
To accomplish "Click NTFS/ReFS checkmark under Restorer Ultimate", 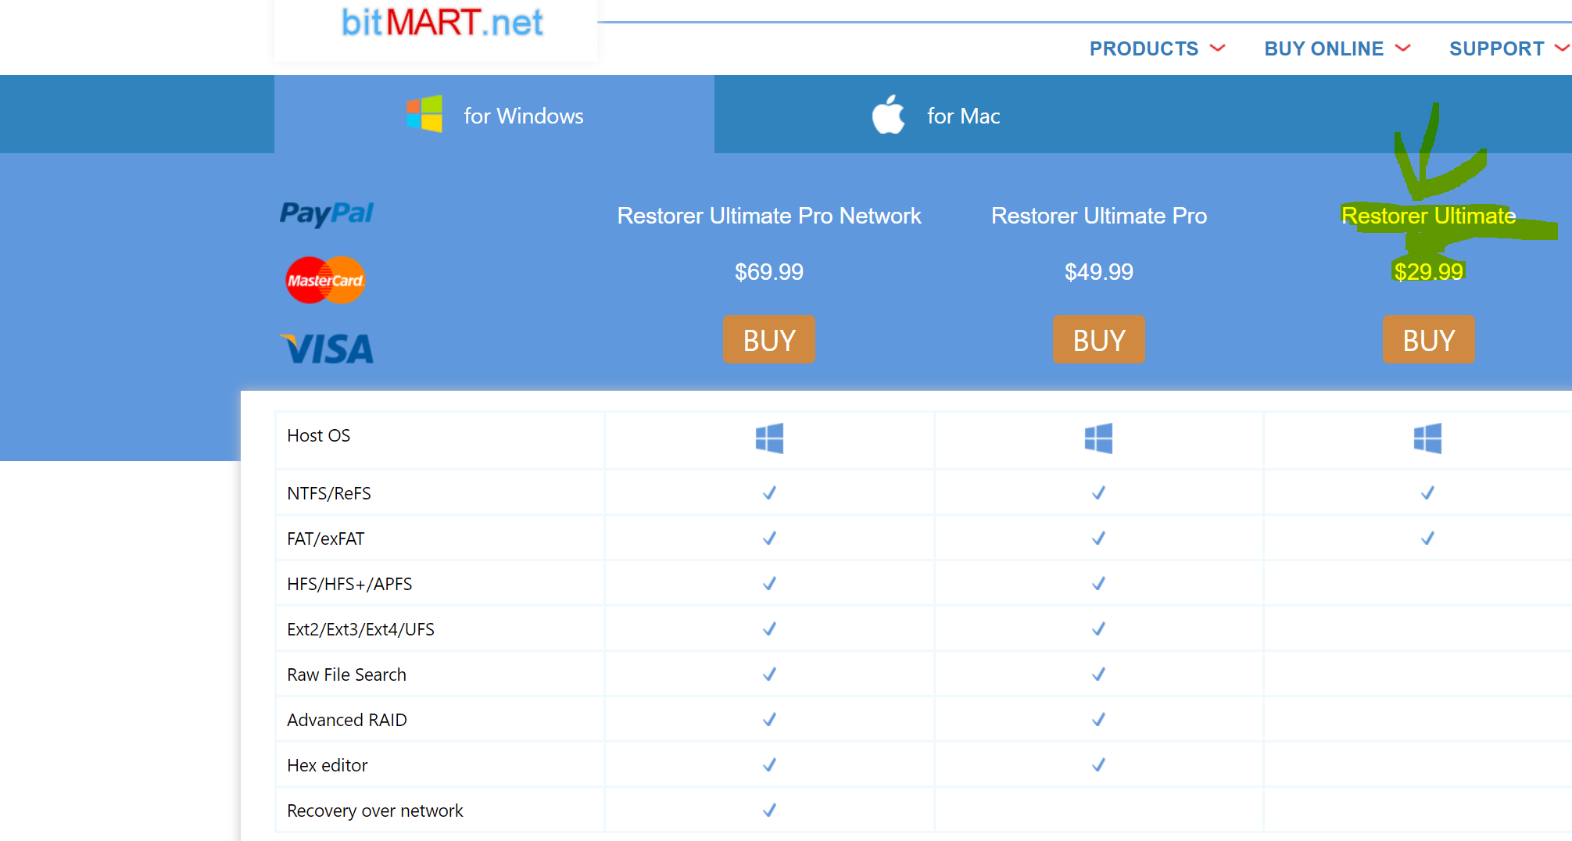I will click(x=1427, y=493).
